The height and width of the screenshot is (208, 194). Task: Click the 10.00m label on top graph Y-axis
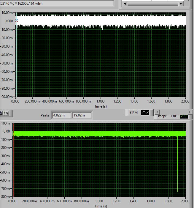pyautogui.click(x=7, y=13)
